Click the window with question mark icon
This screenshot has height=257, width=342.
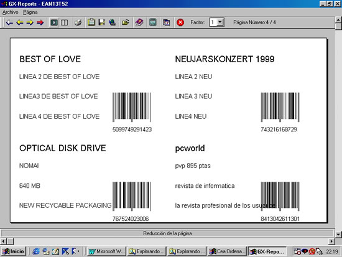click(x=167, y=22)
